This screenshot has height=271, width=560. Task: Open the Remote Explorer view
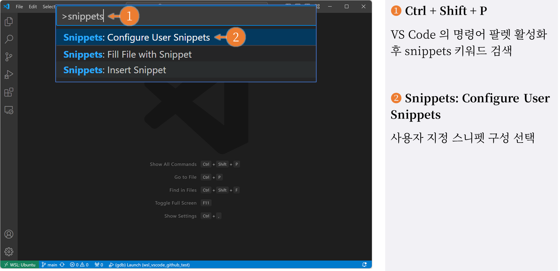pyautogui.click(x=9, y=110)
